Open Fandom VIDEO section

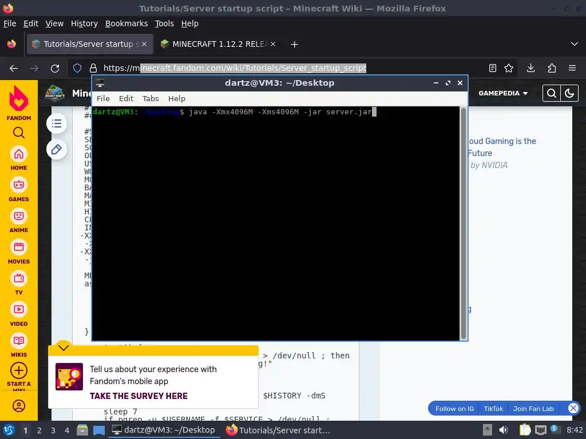point(19,314)
